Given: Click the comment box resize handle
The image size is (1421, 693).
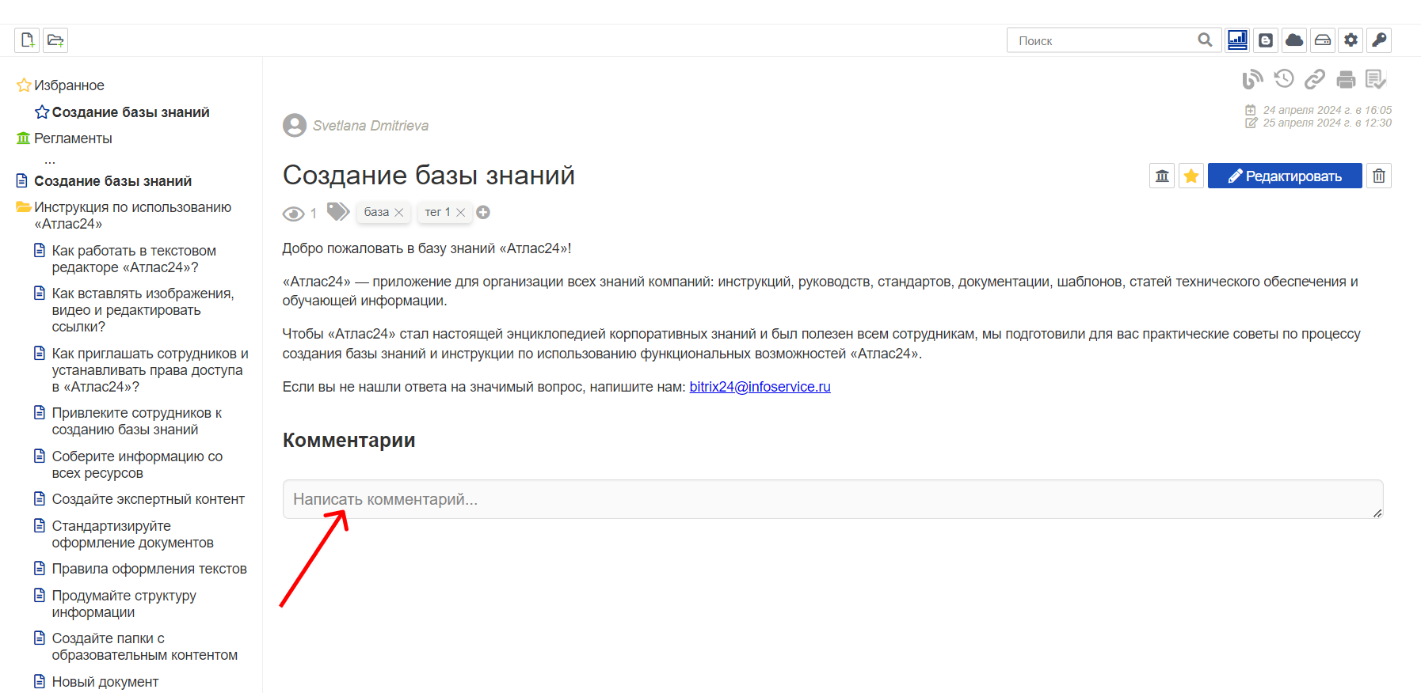Looking at the screenshot, I should 1377,513.
